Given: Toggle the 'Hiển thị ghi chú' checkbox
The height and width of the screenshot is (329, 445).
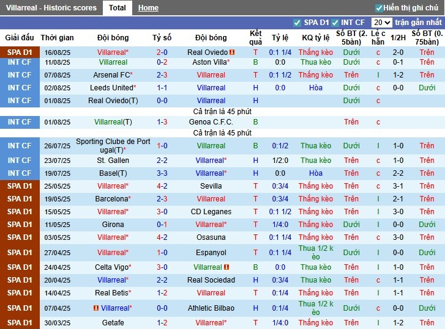Looking at the screenshot, I should [x=379, y=8].
